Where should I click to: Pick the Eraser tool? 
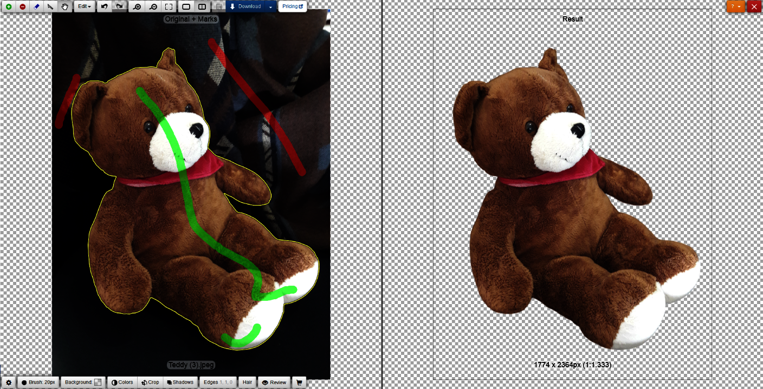36,6
